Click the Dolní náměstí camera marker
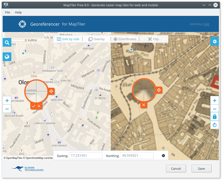This screenshot has width=223, height=181. pyautogui.click(x=59, y=142)
